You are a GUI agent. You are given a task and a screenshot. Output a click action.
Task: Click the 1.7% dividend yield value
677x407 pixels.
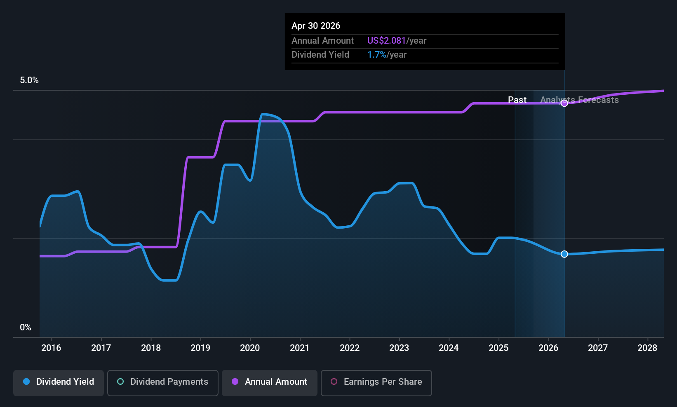point(377,55)
